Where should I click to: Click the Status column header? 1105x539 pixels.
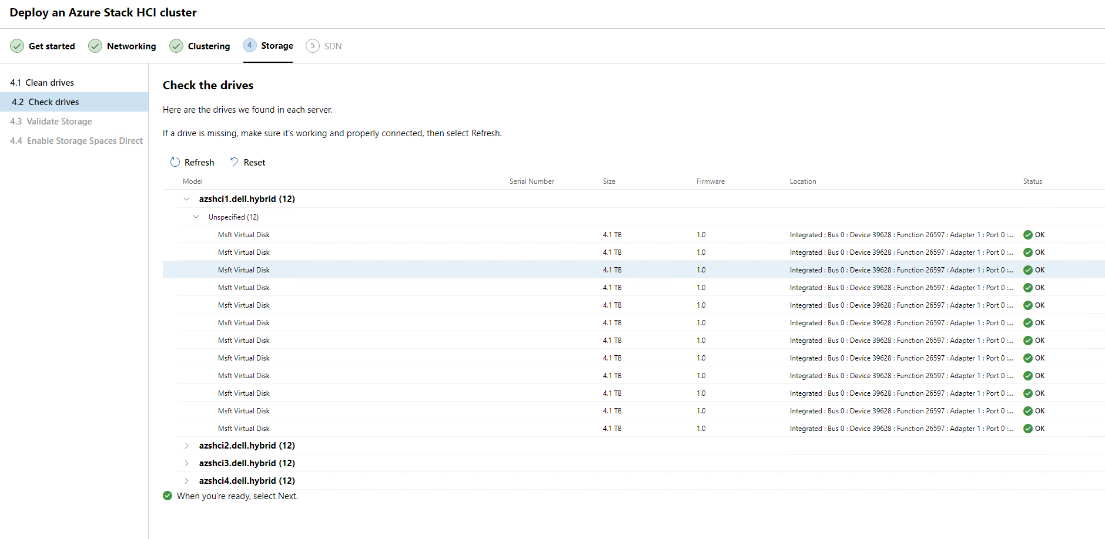pos(1032,181)
